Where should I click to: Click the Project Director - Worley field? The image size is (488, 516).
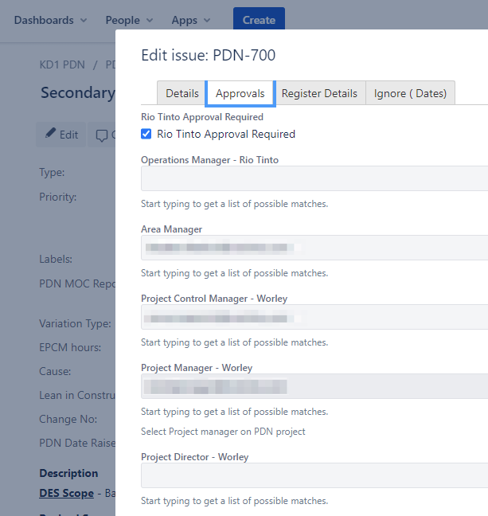[x=314, y=475]
